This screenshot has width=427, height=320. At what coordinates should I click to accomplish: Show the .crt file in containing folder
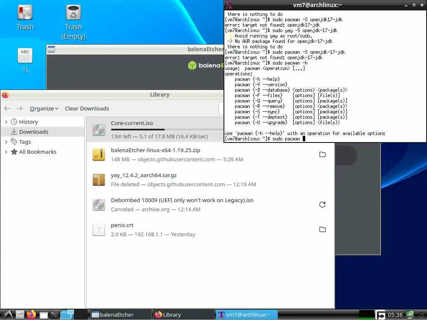click(x=322, y=230)
